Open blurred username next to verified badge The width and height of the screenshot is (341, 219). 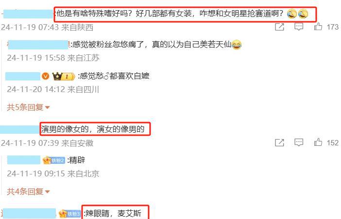coord(23,77)
